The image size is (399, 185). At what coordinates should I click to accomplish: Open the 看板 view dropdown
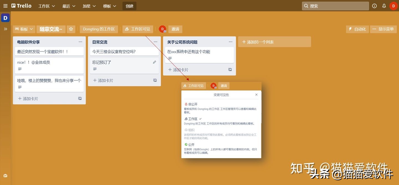24,29
